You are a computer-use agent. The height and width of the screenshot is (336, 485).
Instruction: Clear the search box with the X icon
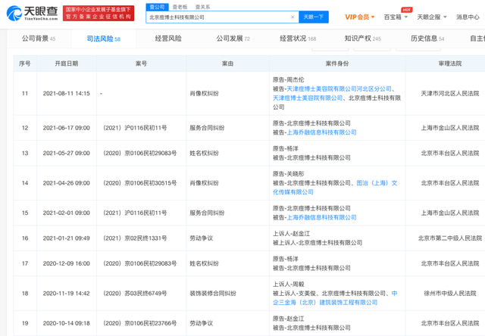[293, 17]
